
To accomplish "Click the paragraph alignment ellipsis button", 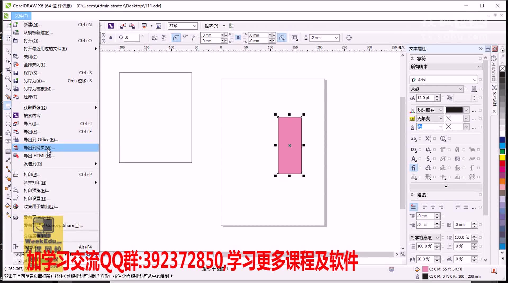I will pyautogui.click(x=474, y=207).
